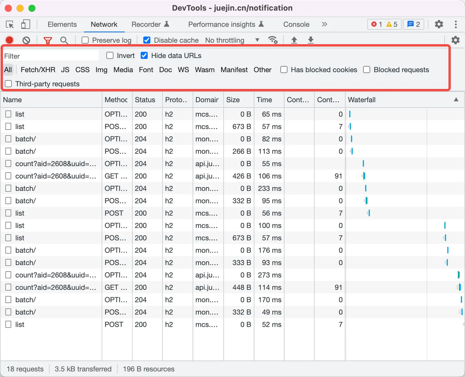Toggle the red filter funnel icon
Image resolution: width=465 pixels, height=377 pixels.
48,40
